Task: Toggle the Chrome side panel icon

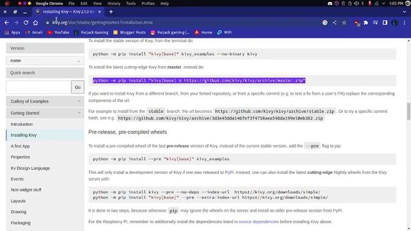Action: point(385,23)
